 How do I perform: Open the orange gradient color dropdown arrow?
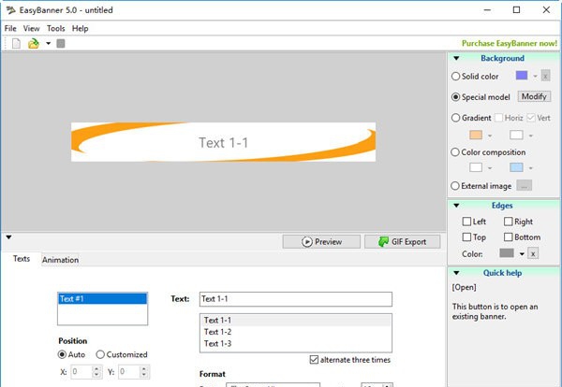pos(490,136)
